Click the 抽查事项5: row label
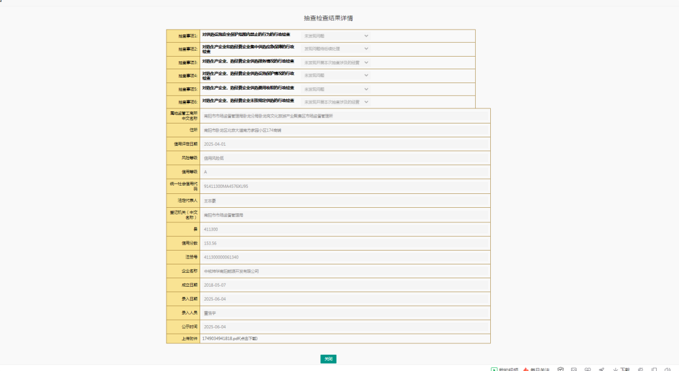 click(x=188, y=90)
